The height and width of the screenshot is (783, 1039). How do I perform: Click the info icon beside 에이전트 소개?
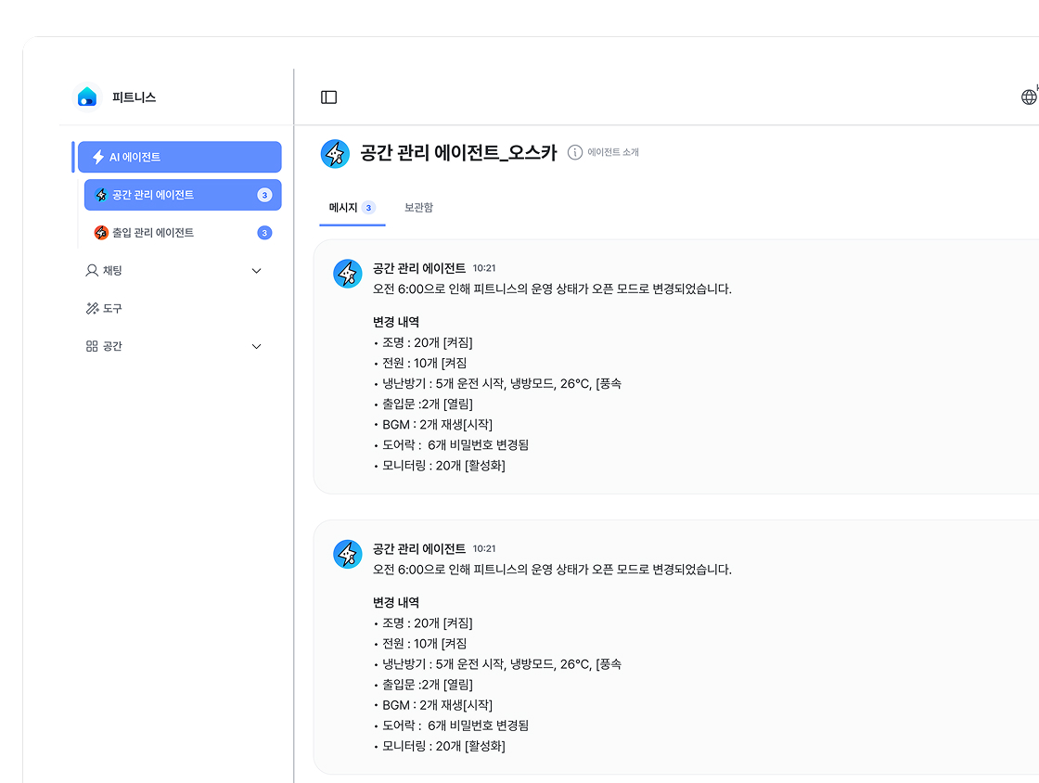pos(575,152)
